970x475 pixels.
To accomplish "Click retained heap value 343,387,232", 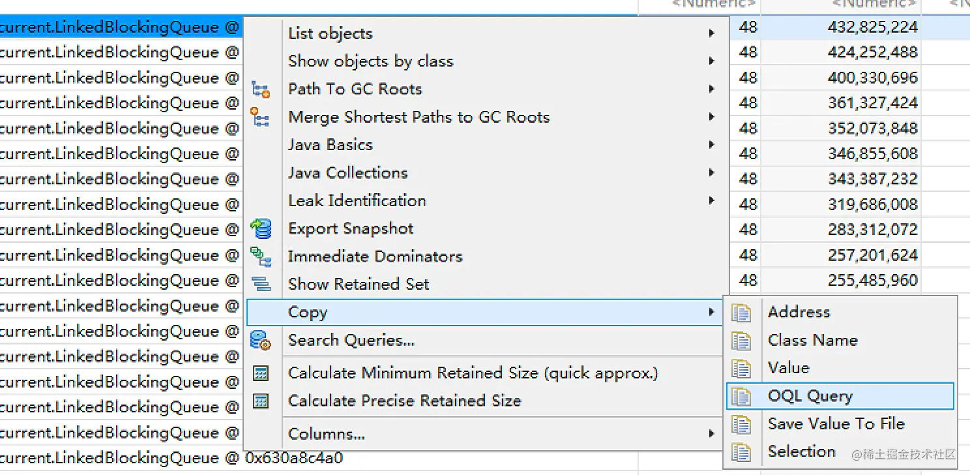I will pos(873,179).
